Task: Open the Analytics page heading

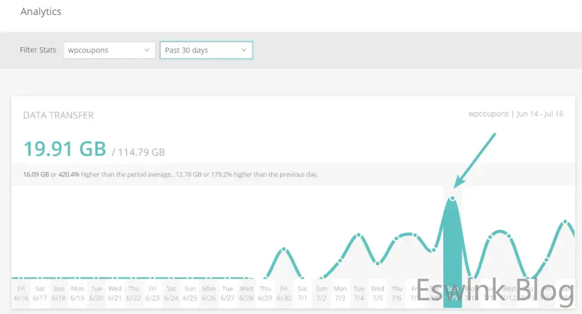Action: pos(41,11)
